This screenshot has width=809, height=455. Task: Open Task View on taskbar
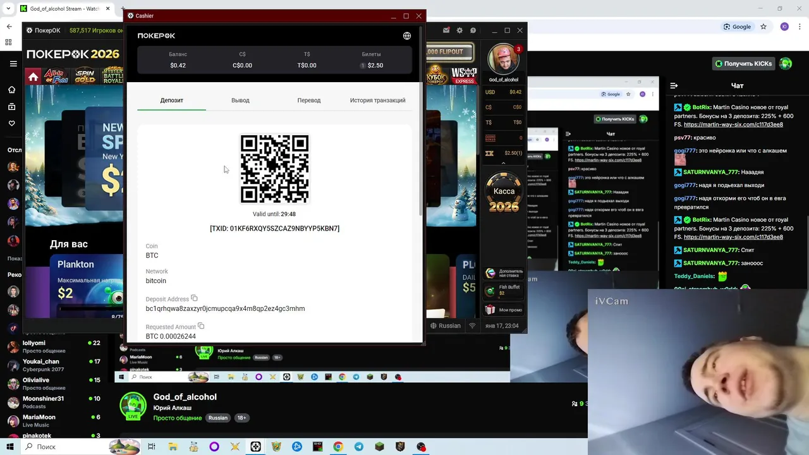[152, 447]
